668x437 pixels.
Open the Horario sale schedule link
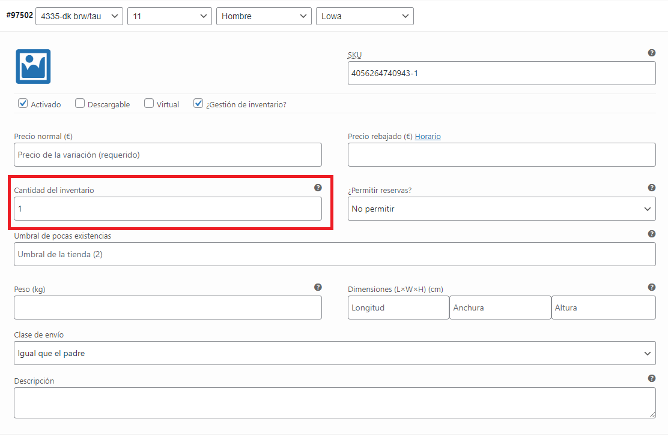(x=428, y=137)
